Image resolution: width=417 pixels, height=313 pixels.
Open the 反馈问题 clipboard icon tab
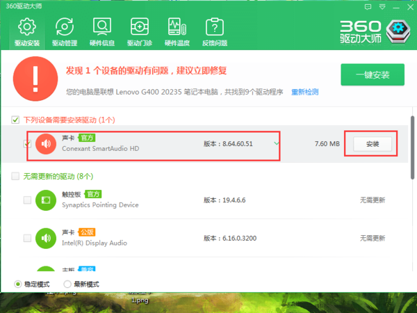click(x=215, y=32)
